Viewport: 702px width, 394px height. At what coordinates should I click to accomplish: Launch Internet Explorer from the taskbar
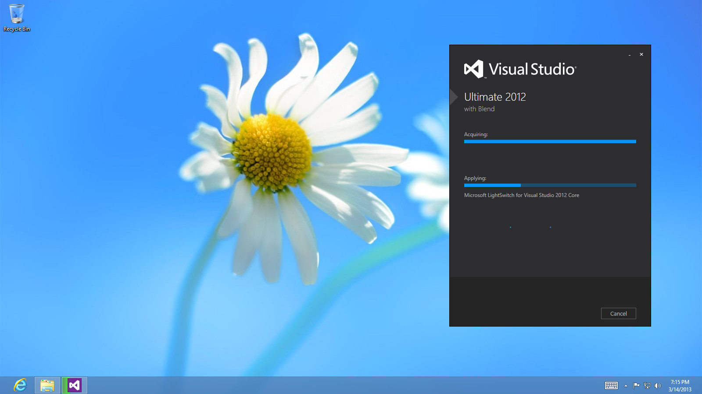20,385
